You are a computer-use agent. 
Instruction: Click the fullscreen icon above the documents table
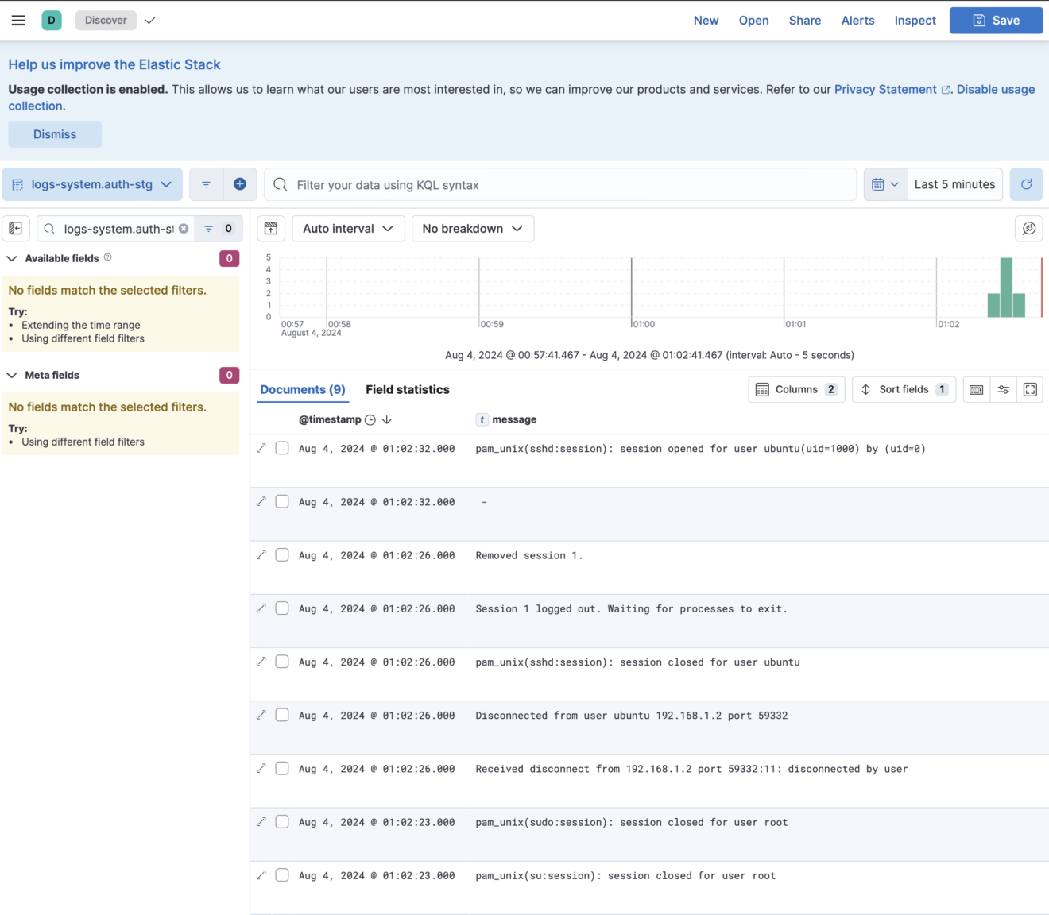[x=1030, y=389]
